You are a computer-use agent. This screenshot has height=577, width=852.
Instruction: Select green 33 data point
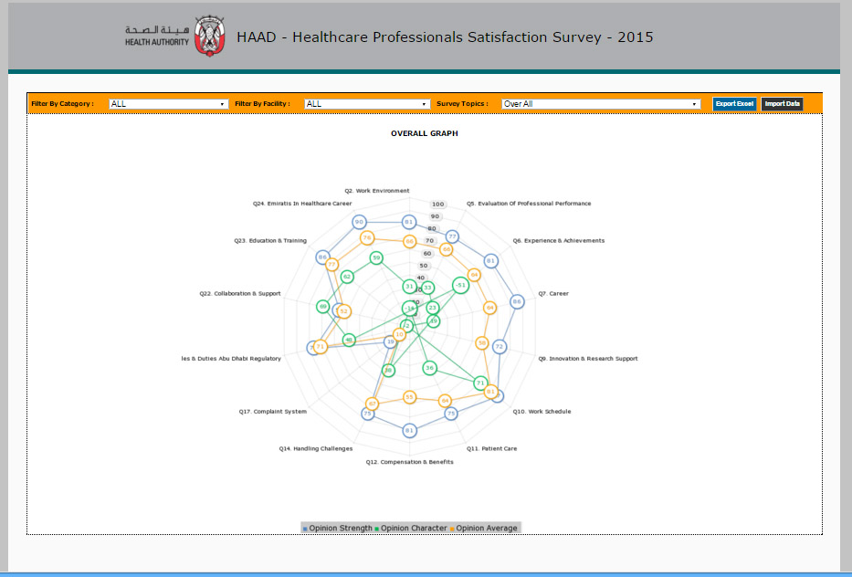[x=427, y=288]
